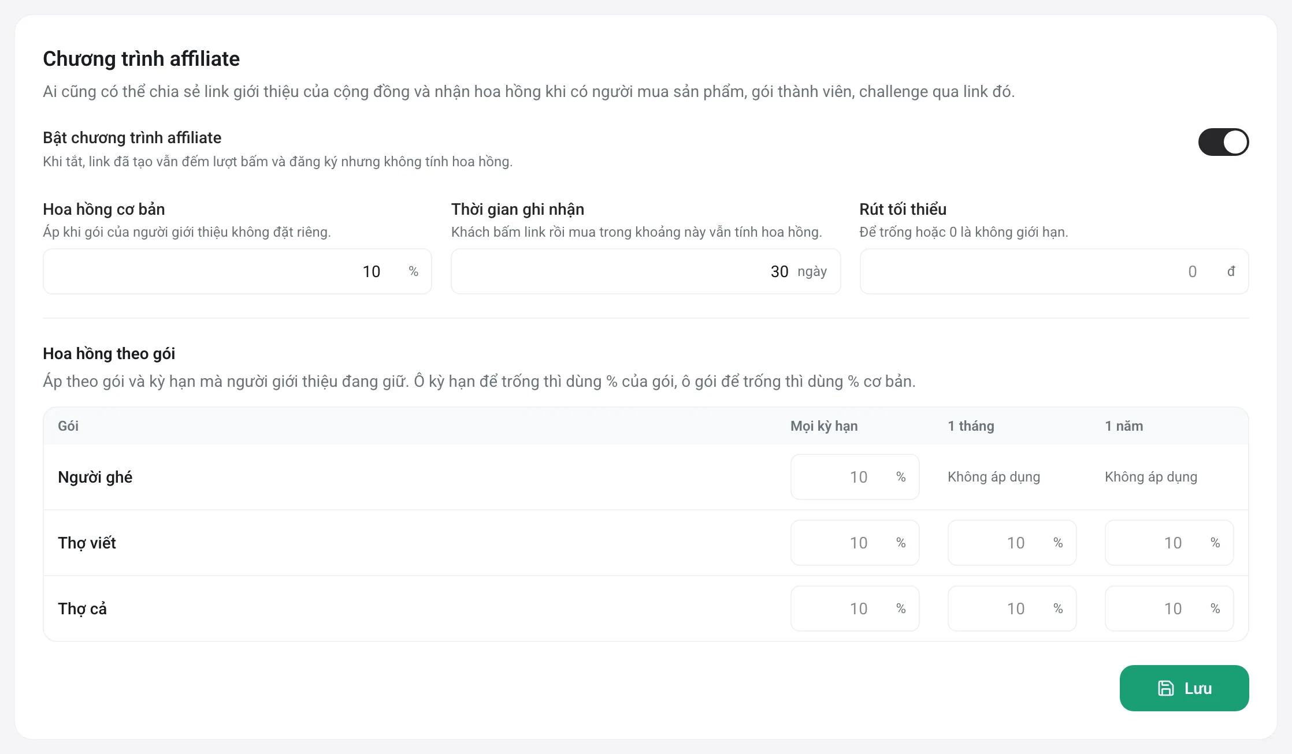This screenshot has height=754, width=1292.
Task: Click the 'Rút tối thiểu' label
Action: (903, 209)
